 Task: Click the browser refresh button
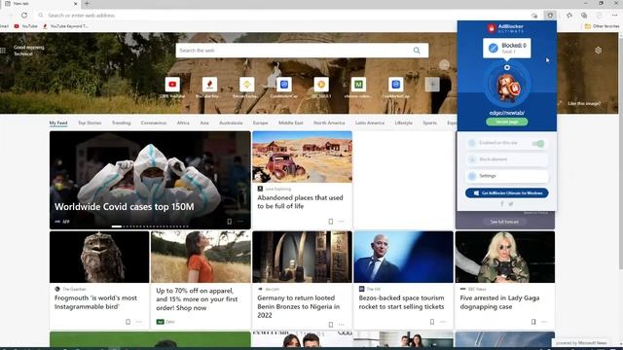coord(24,16)
